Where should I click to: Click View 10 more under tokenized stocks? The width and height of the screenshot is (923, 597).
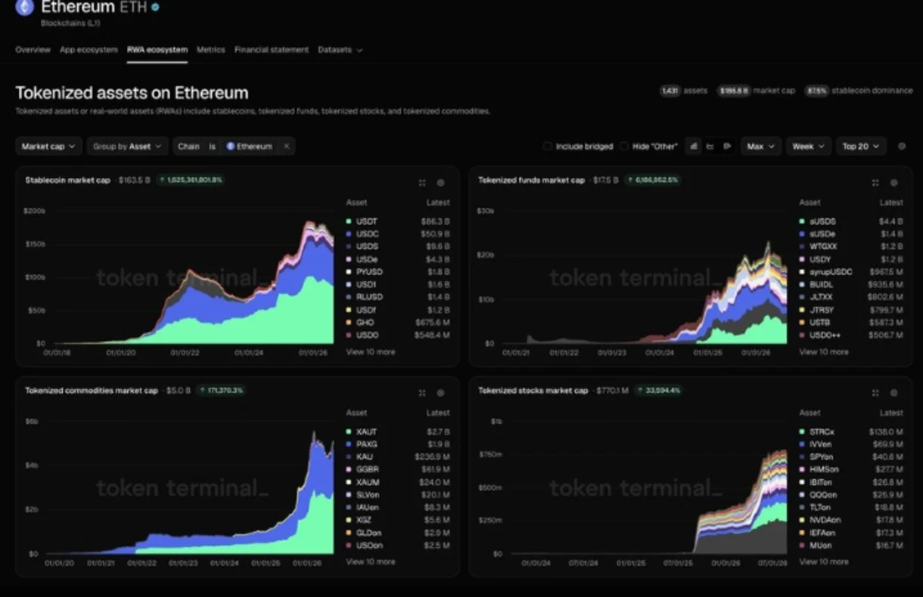pyautogui.click(x=823, y=562)
